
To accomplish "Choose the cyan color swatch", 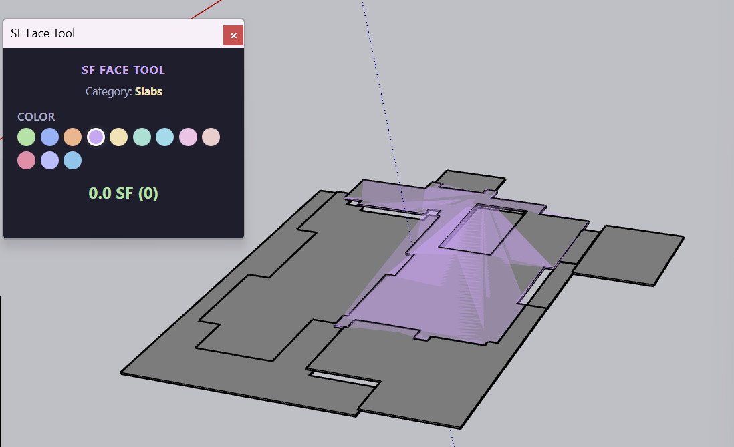I will [x=164, y=137].
